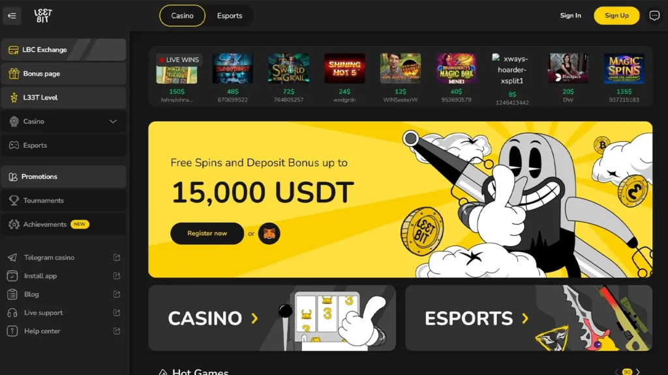The height and width of the screenshot is (375, 668).
Task: Open the ESPORTS banner arrow
Action: click(x=525, y=318)
